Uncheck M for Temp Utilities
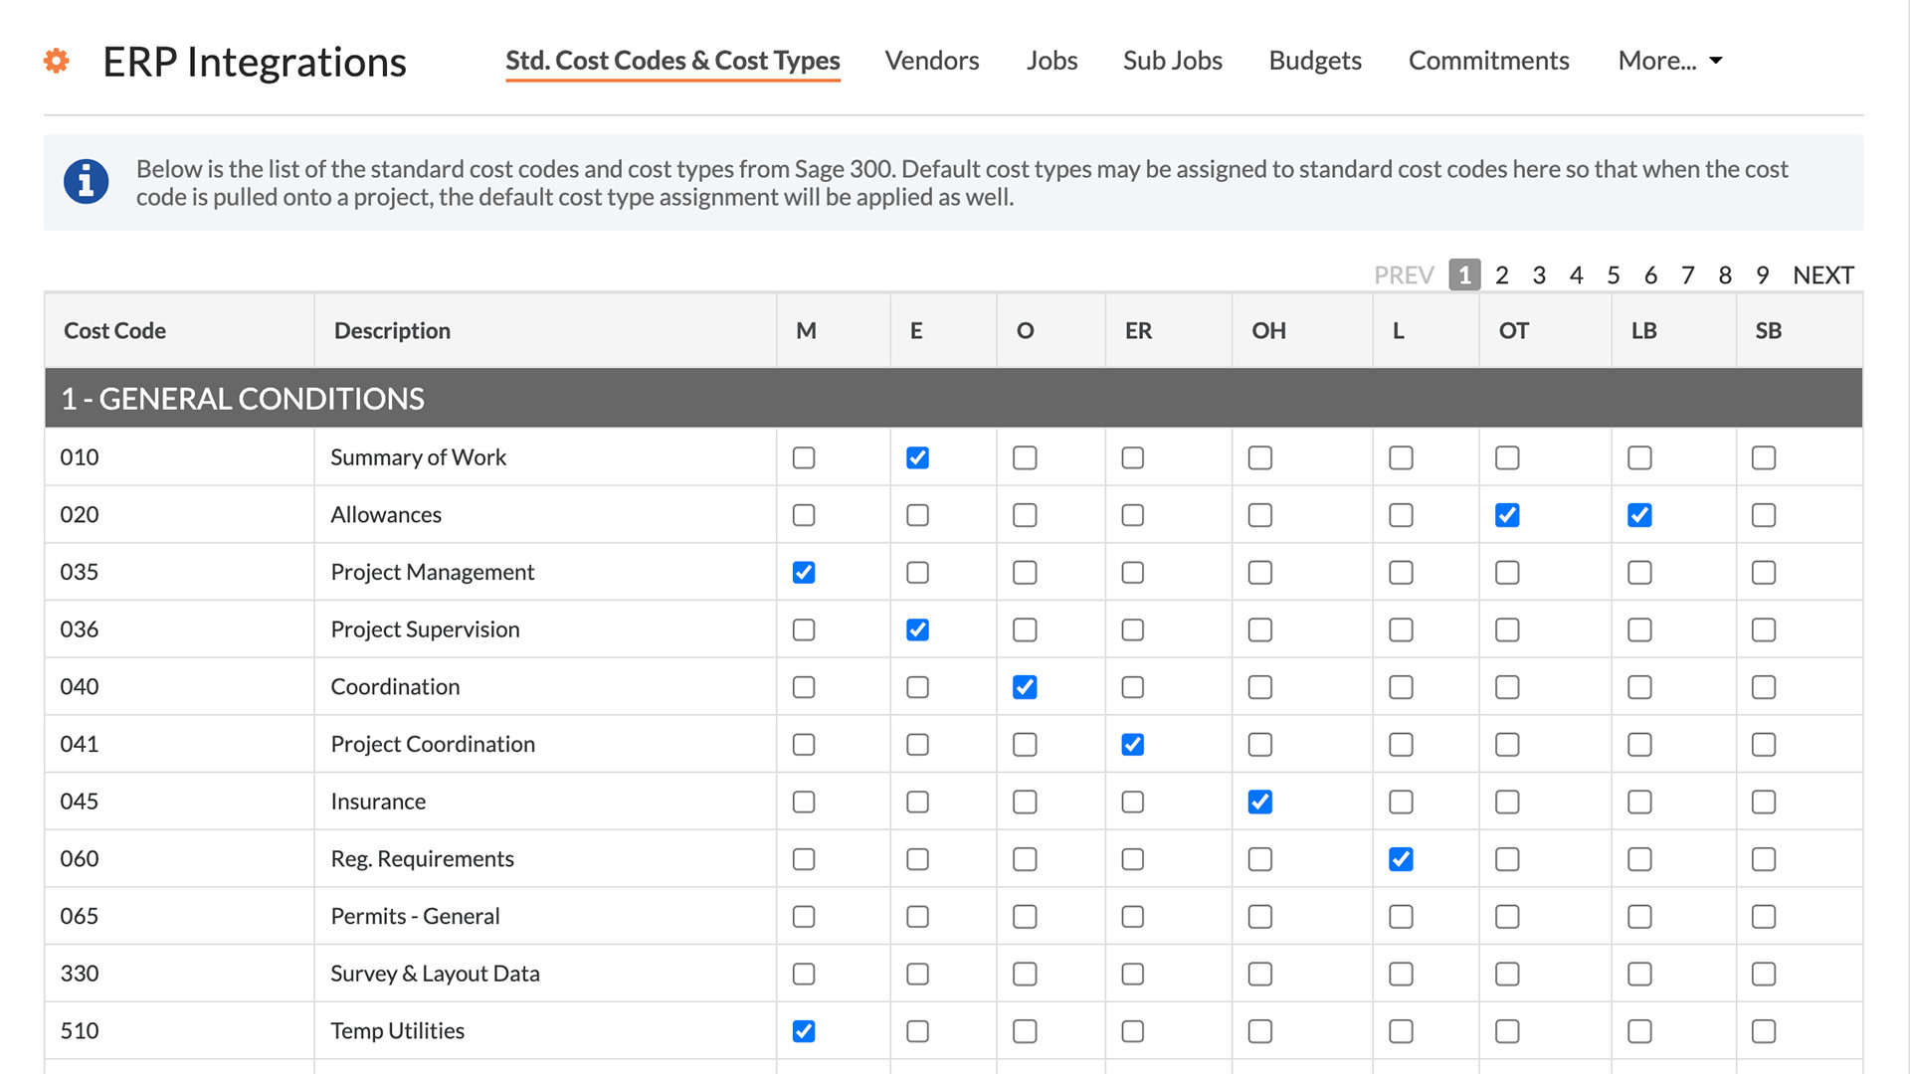1910x1074 pixels. [x=804, y=1031]
